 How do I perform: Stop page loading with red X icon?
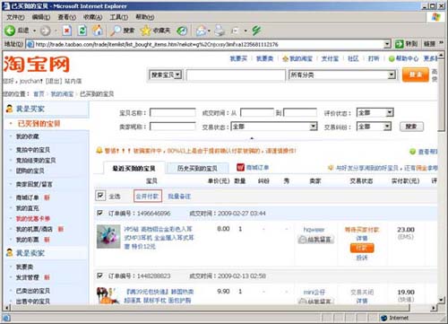(x=67, y=31)
